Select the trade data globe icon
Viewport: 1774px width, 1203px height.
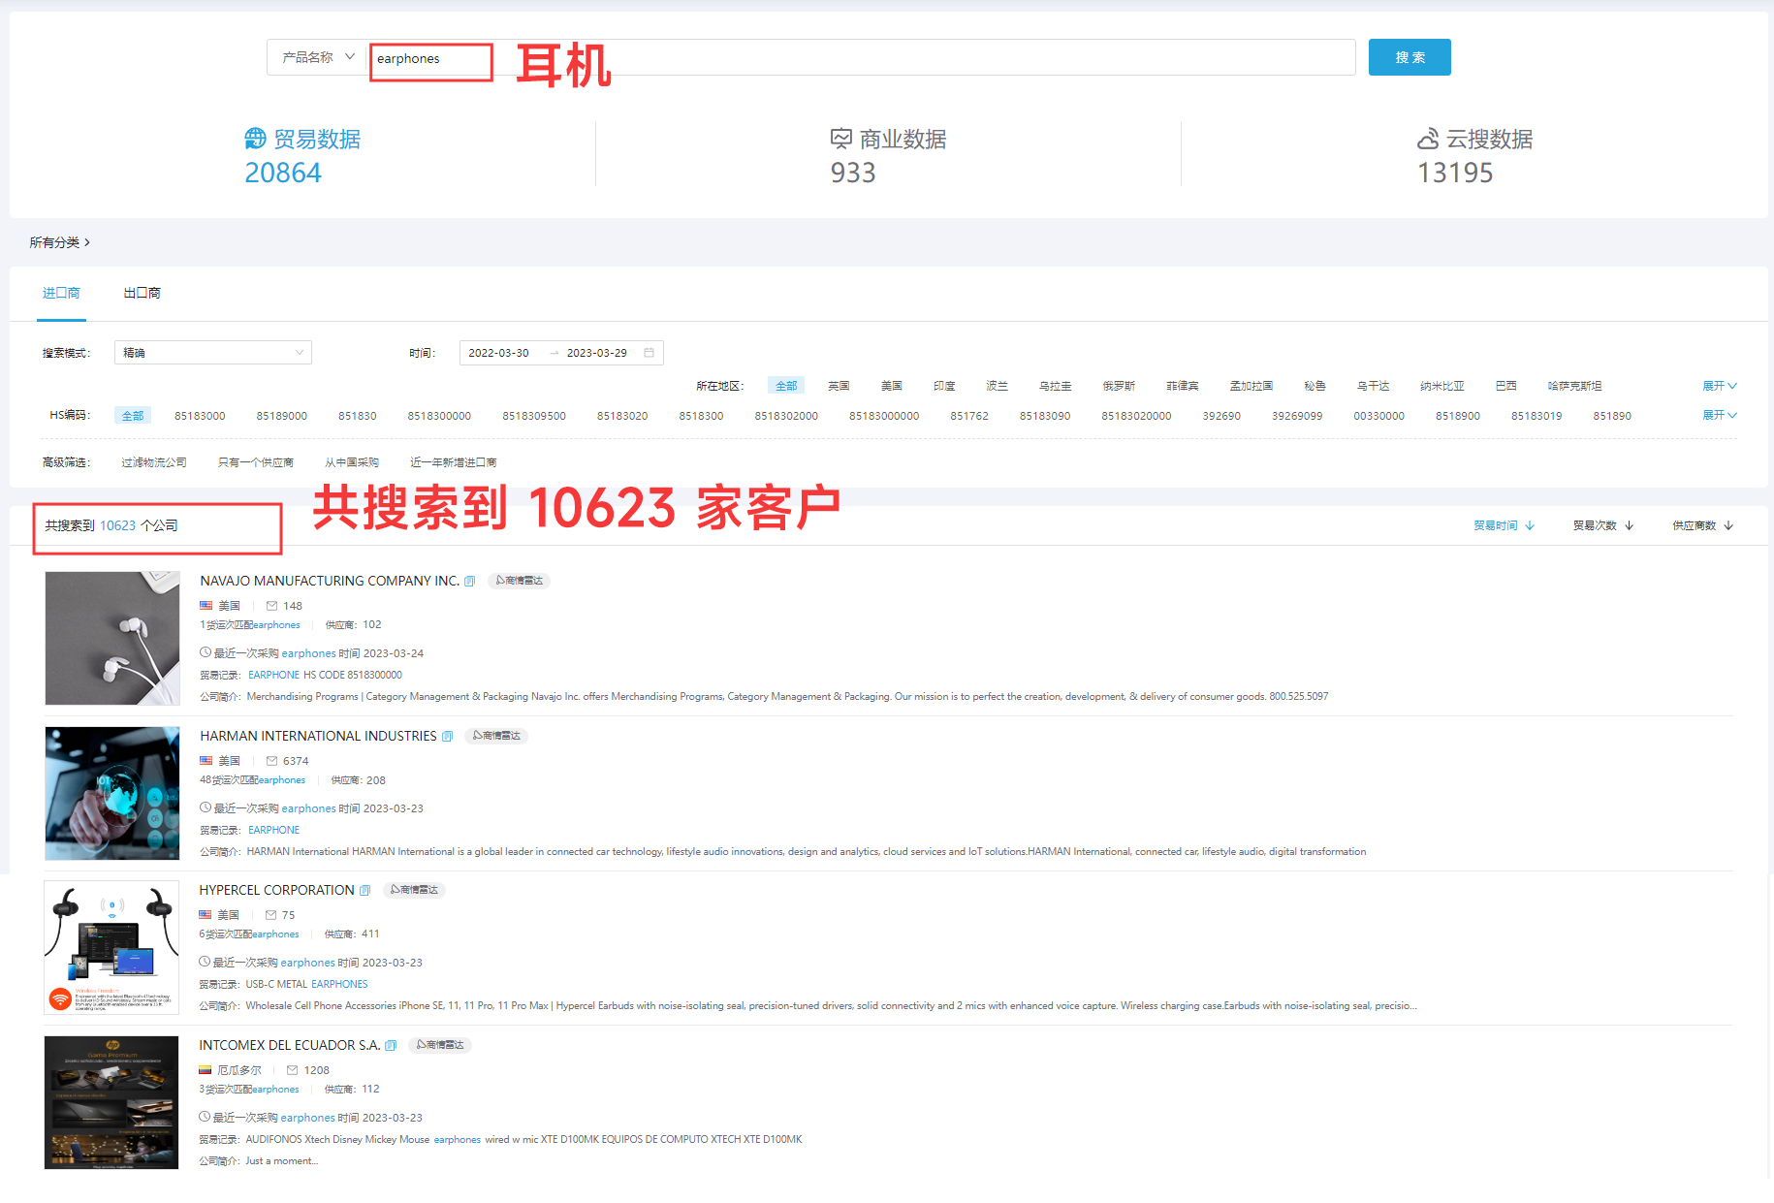coord(255,139)
